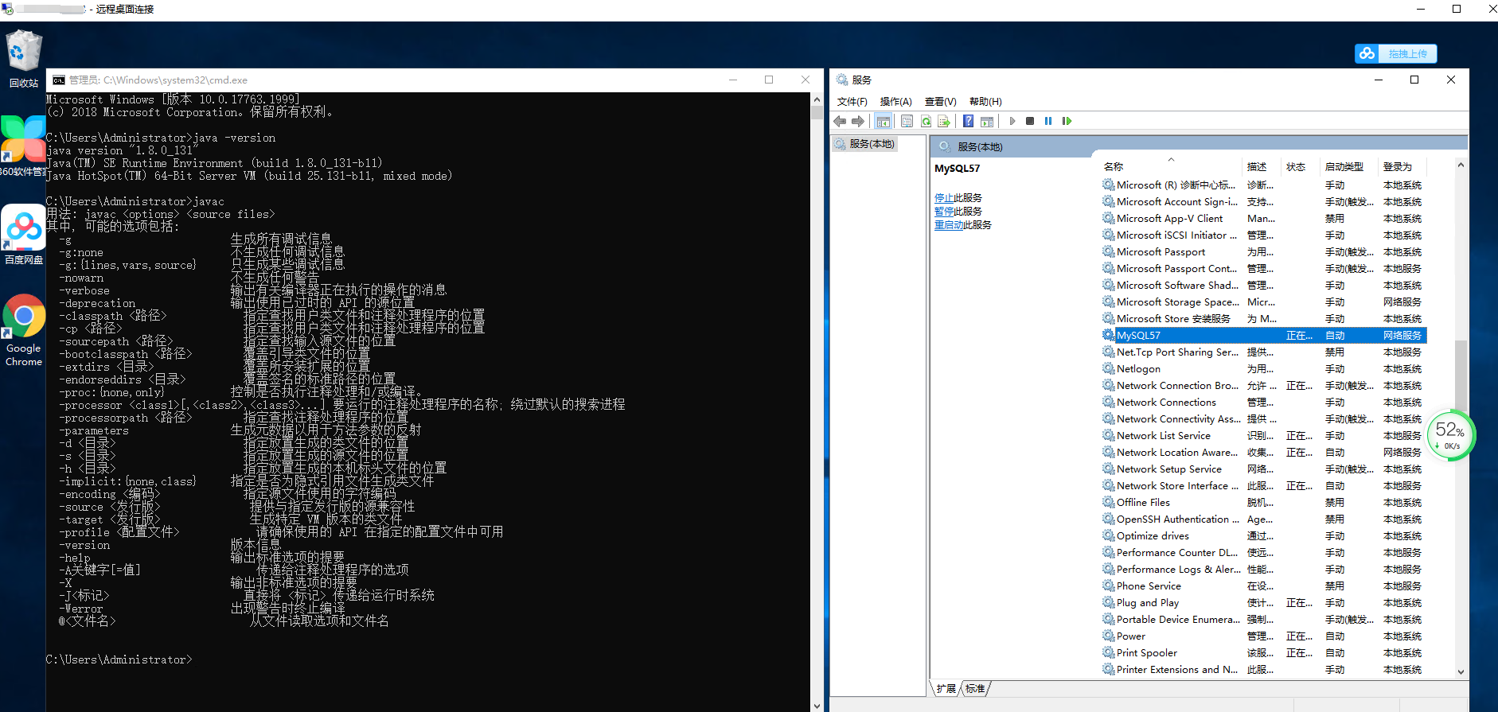Click the Services window title gear icon
The width and height of the screenshot is (1498, 712).
coord(842,80)
